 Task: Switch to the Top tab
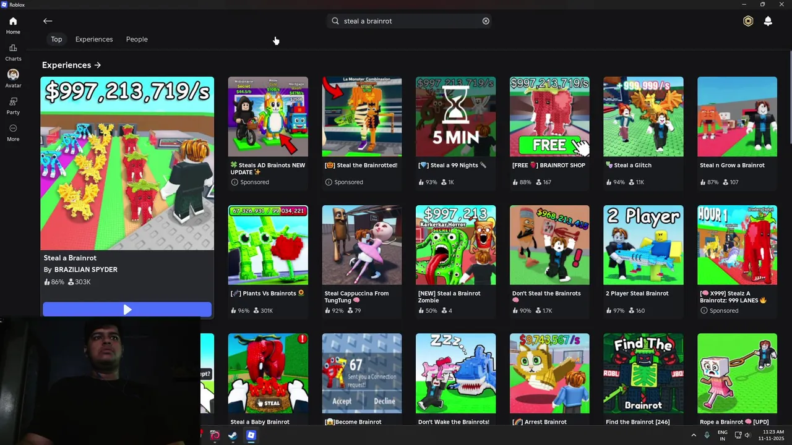tap(56, 40)
